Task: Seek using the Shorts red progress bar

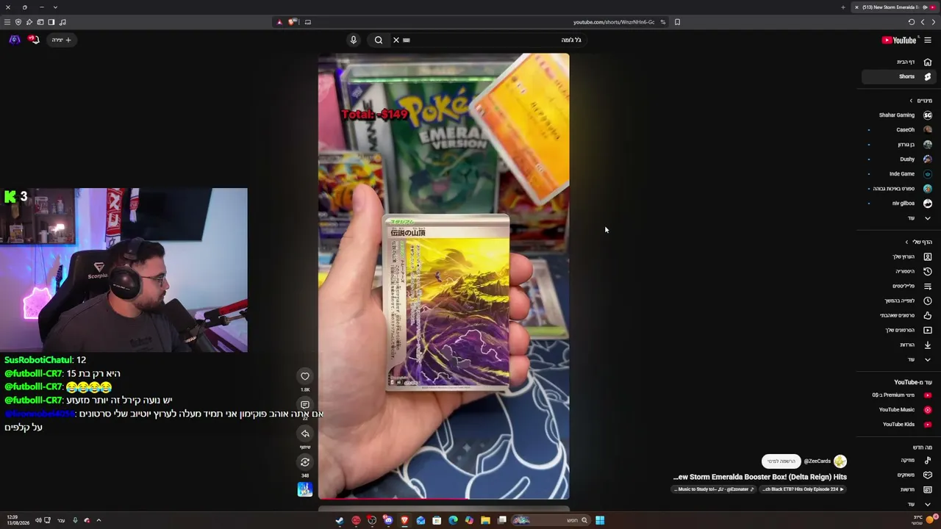Action: pos(443,499)
